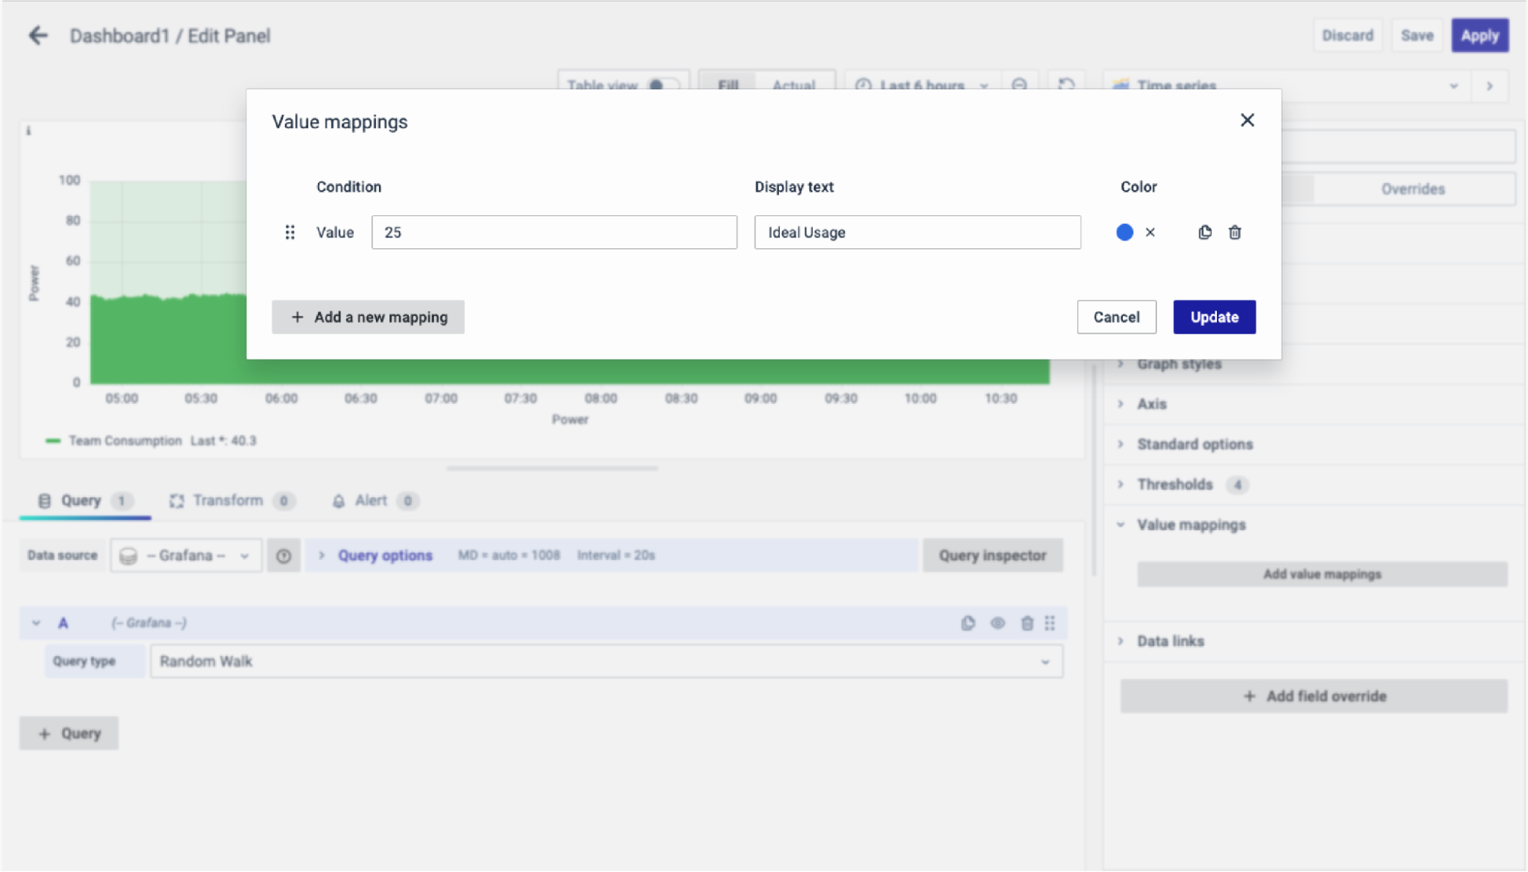Toggle query A visibility eye icon

pos(998,623)
